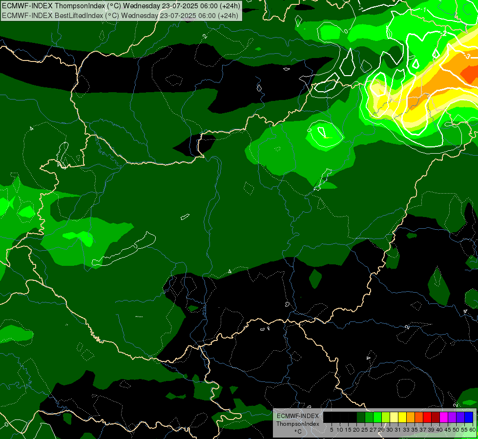This screenshot has width=478, height=439.
Task: Click the BestLiftedIndex title line at top
Action: 120,15
